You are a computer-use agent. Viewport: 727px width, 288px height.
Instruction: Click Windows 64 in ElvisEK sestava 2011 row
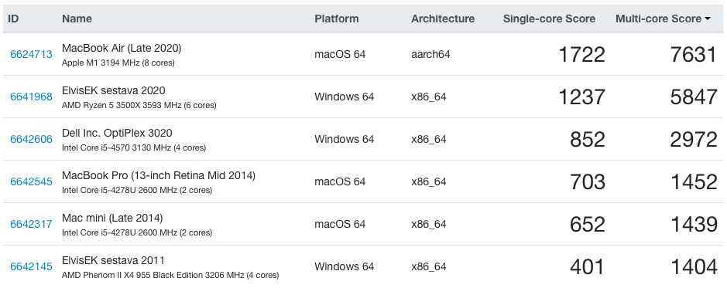click(344, 266)
